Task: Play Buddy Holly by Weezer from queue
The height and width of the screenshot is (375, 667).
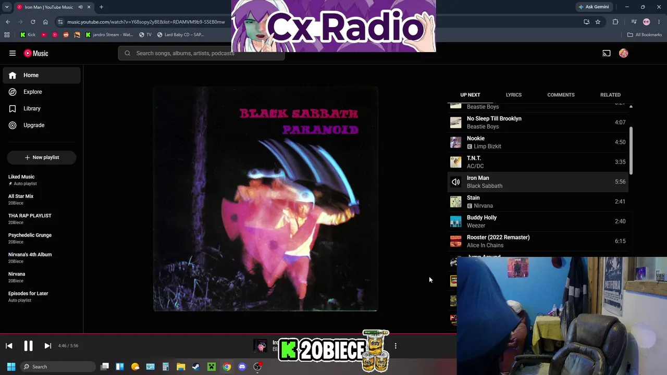Action: coord(538,221)
